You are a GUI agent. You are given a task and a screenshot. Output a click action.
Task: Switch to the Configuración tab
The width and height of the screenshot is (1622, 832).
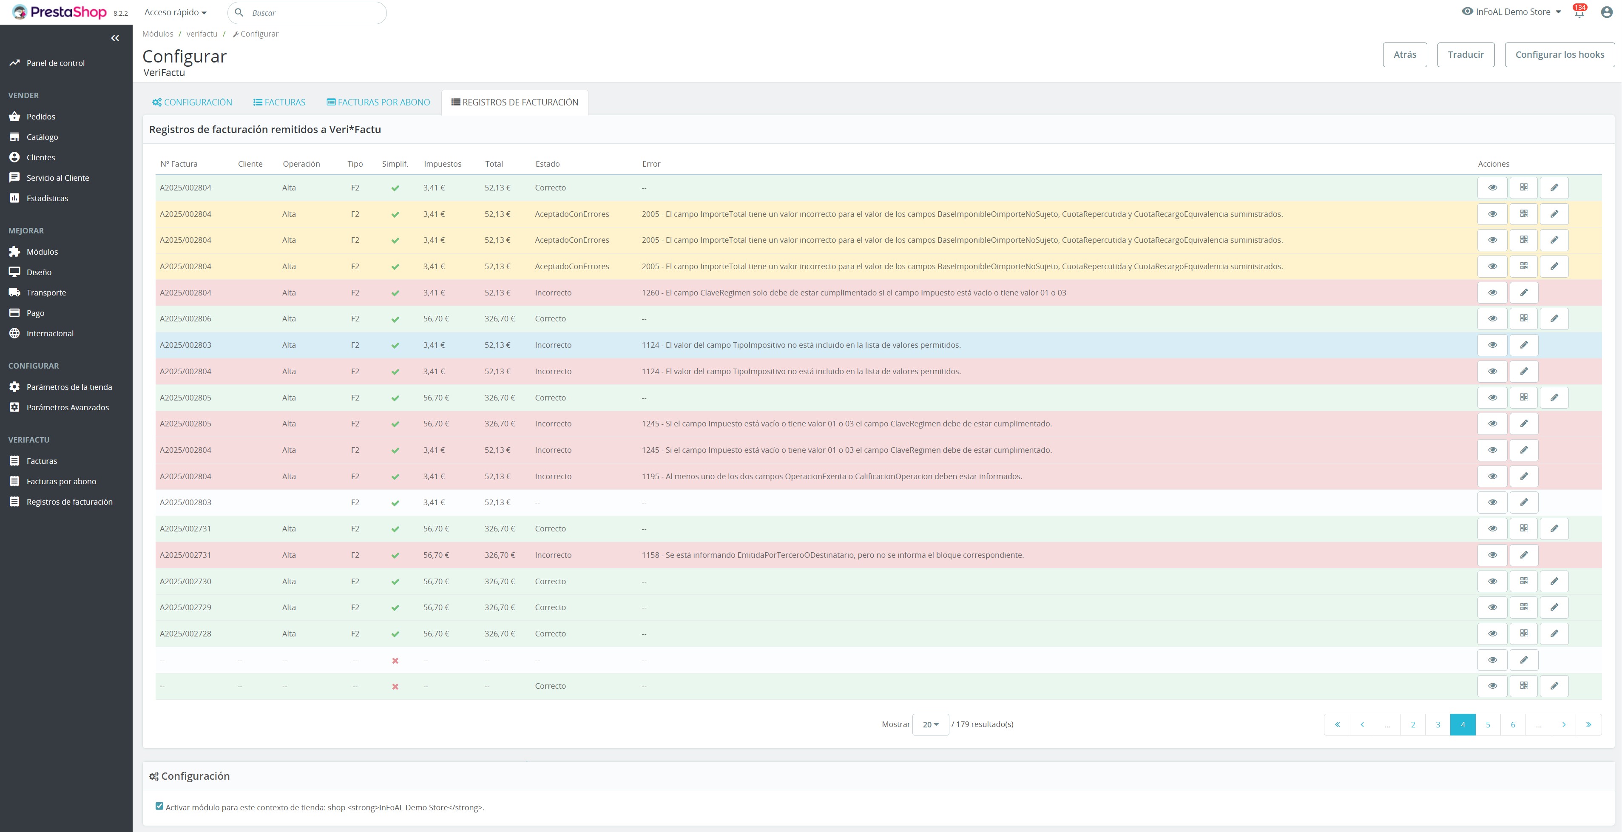click(x=192, y=102)
